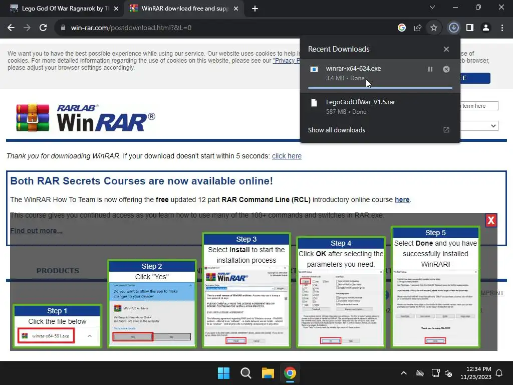Click the blue cookie agree button

(475, 78)
